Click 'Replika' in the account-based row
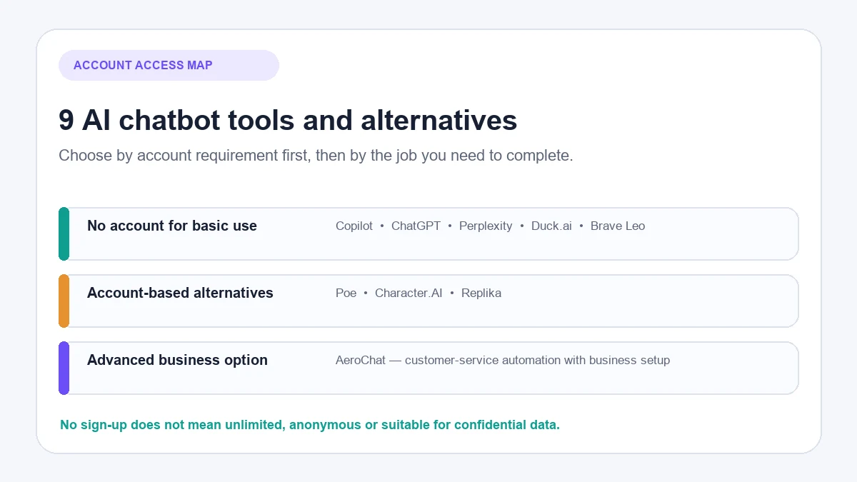Image resolution: width=857 pixels, height=482 pixels. click(x=481, y=293)
